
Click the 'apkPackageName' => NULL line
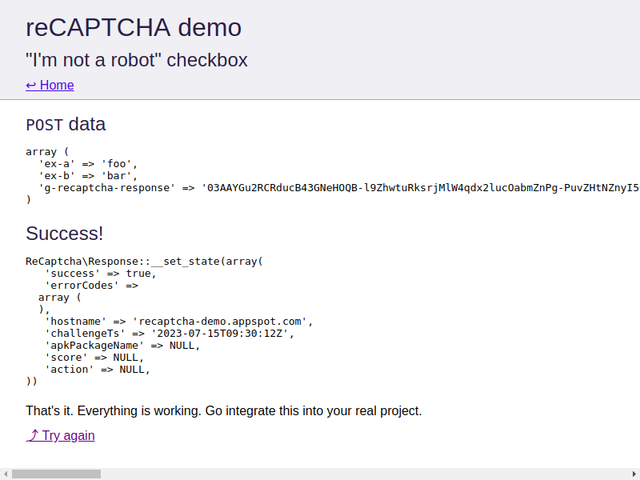[x=122, y=346]
